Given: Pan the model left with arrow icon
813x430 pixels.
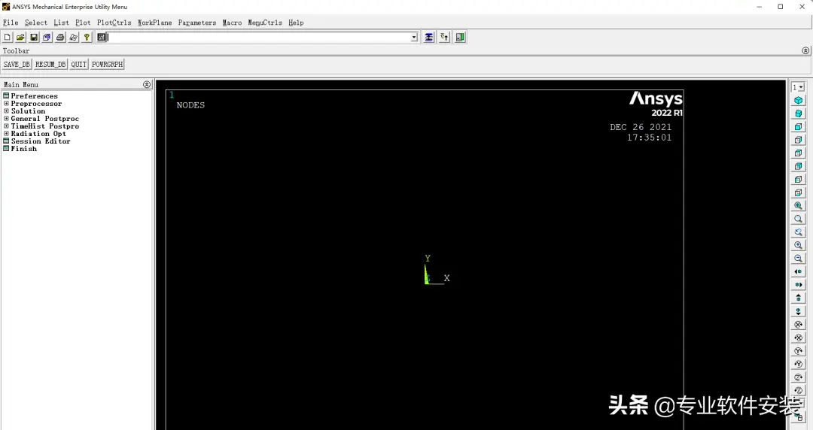Looking at the screenshot, I should coord(799,271).
